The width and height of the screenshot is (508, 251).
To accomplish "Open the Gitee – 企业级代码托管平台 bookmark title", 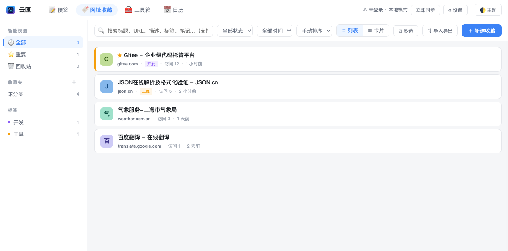I will coord(159,55).
